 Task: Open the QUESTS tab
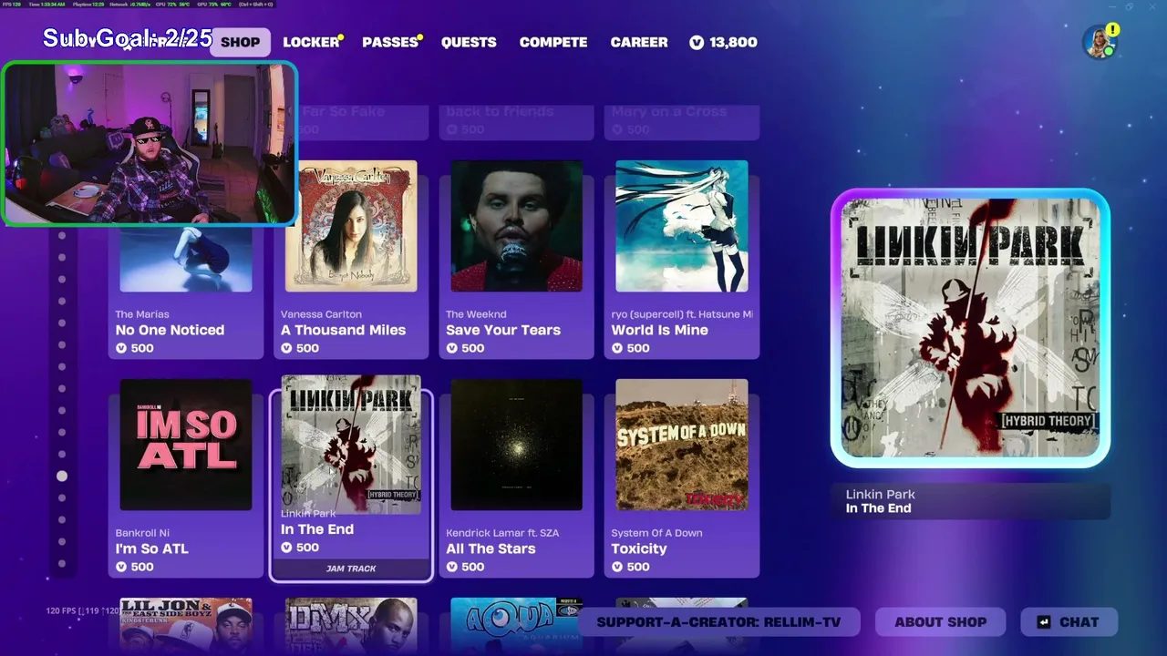[x=469, y=42]
